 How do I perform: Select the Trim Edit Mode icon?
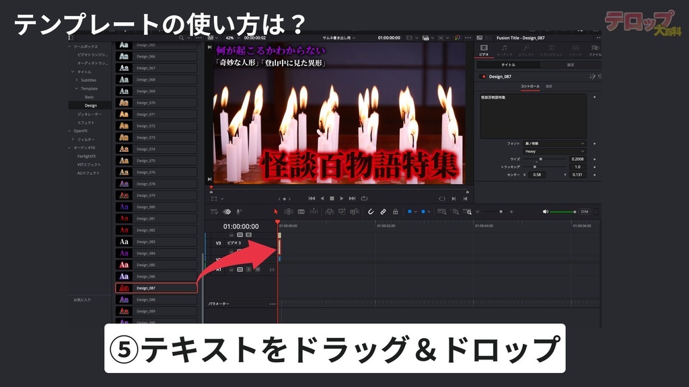click(289, 212)
